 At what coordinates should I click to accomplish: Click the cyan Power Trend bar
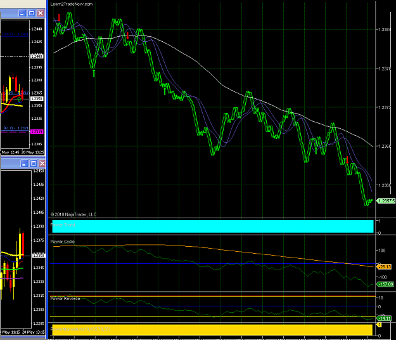pyautogui.click(x=213, y=226)
